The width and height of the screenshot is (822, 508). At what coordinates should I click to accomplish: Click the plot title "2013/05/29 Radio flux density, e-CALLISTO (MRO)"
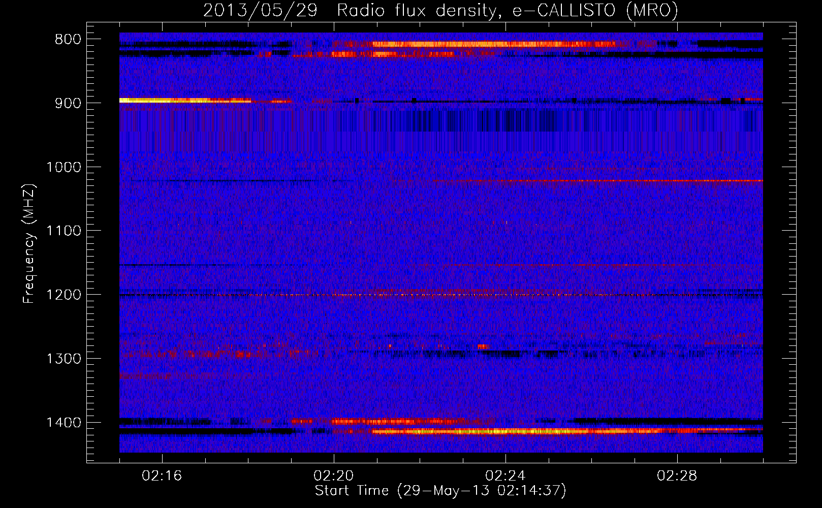pyautogui.click(x=440, y=10)
